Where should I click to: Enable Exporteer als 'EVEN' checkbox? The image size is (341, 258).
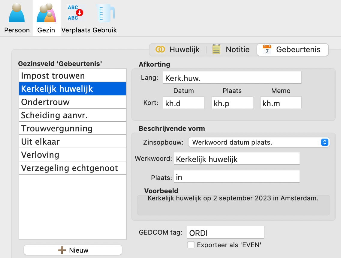click(191, 245)
